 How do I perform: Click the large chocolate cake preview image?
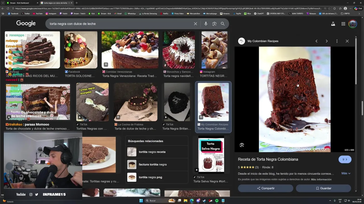click(295, 99)
